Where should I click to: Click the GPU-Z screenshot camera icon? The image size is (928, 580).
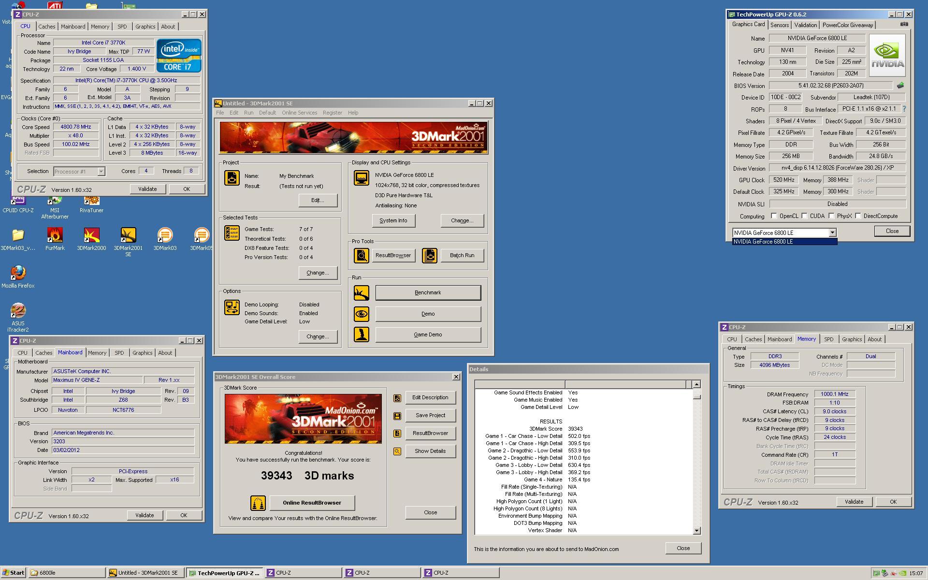[x=904, y=24]
